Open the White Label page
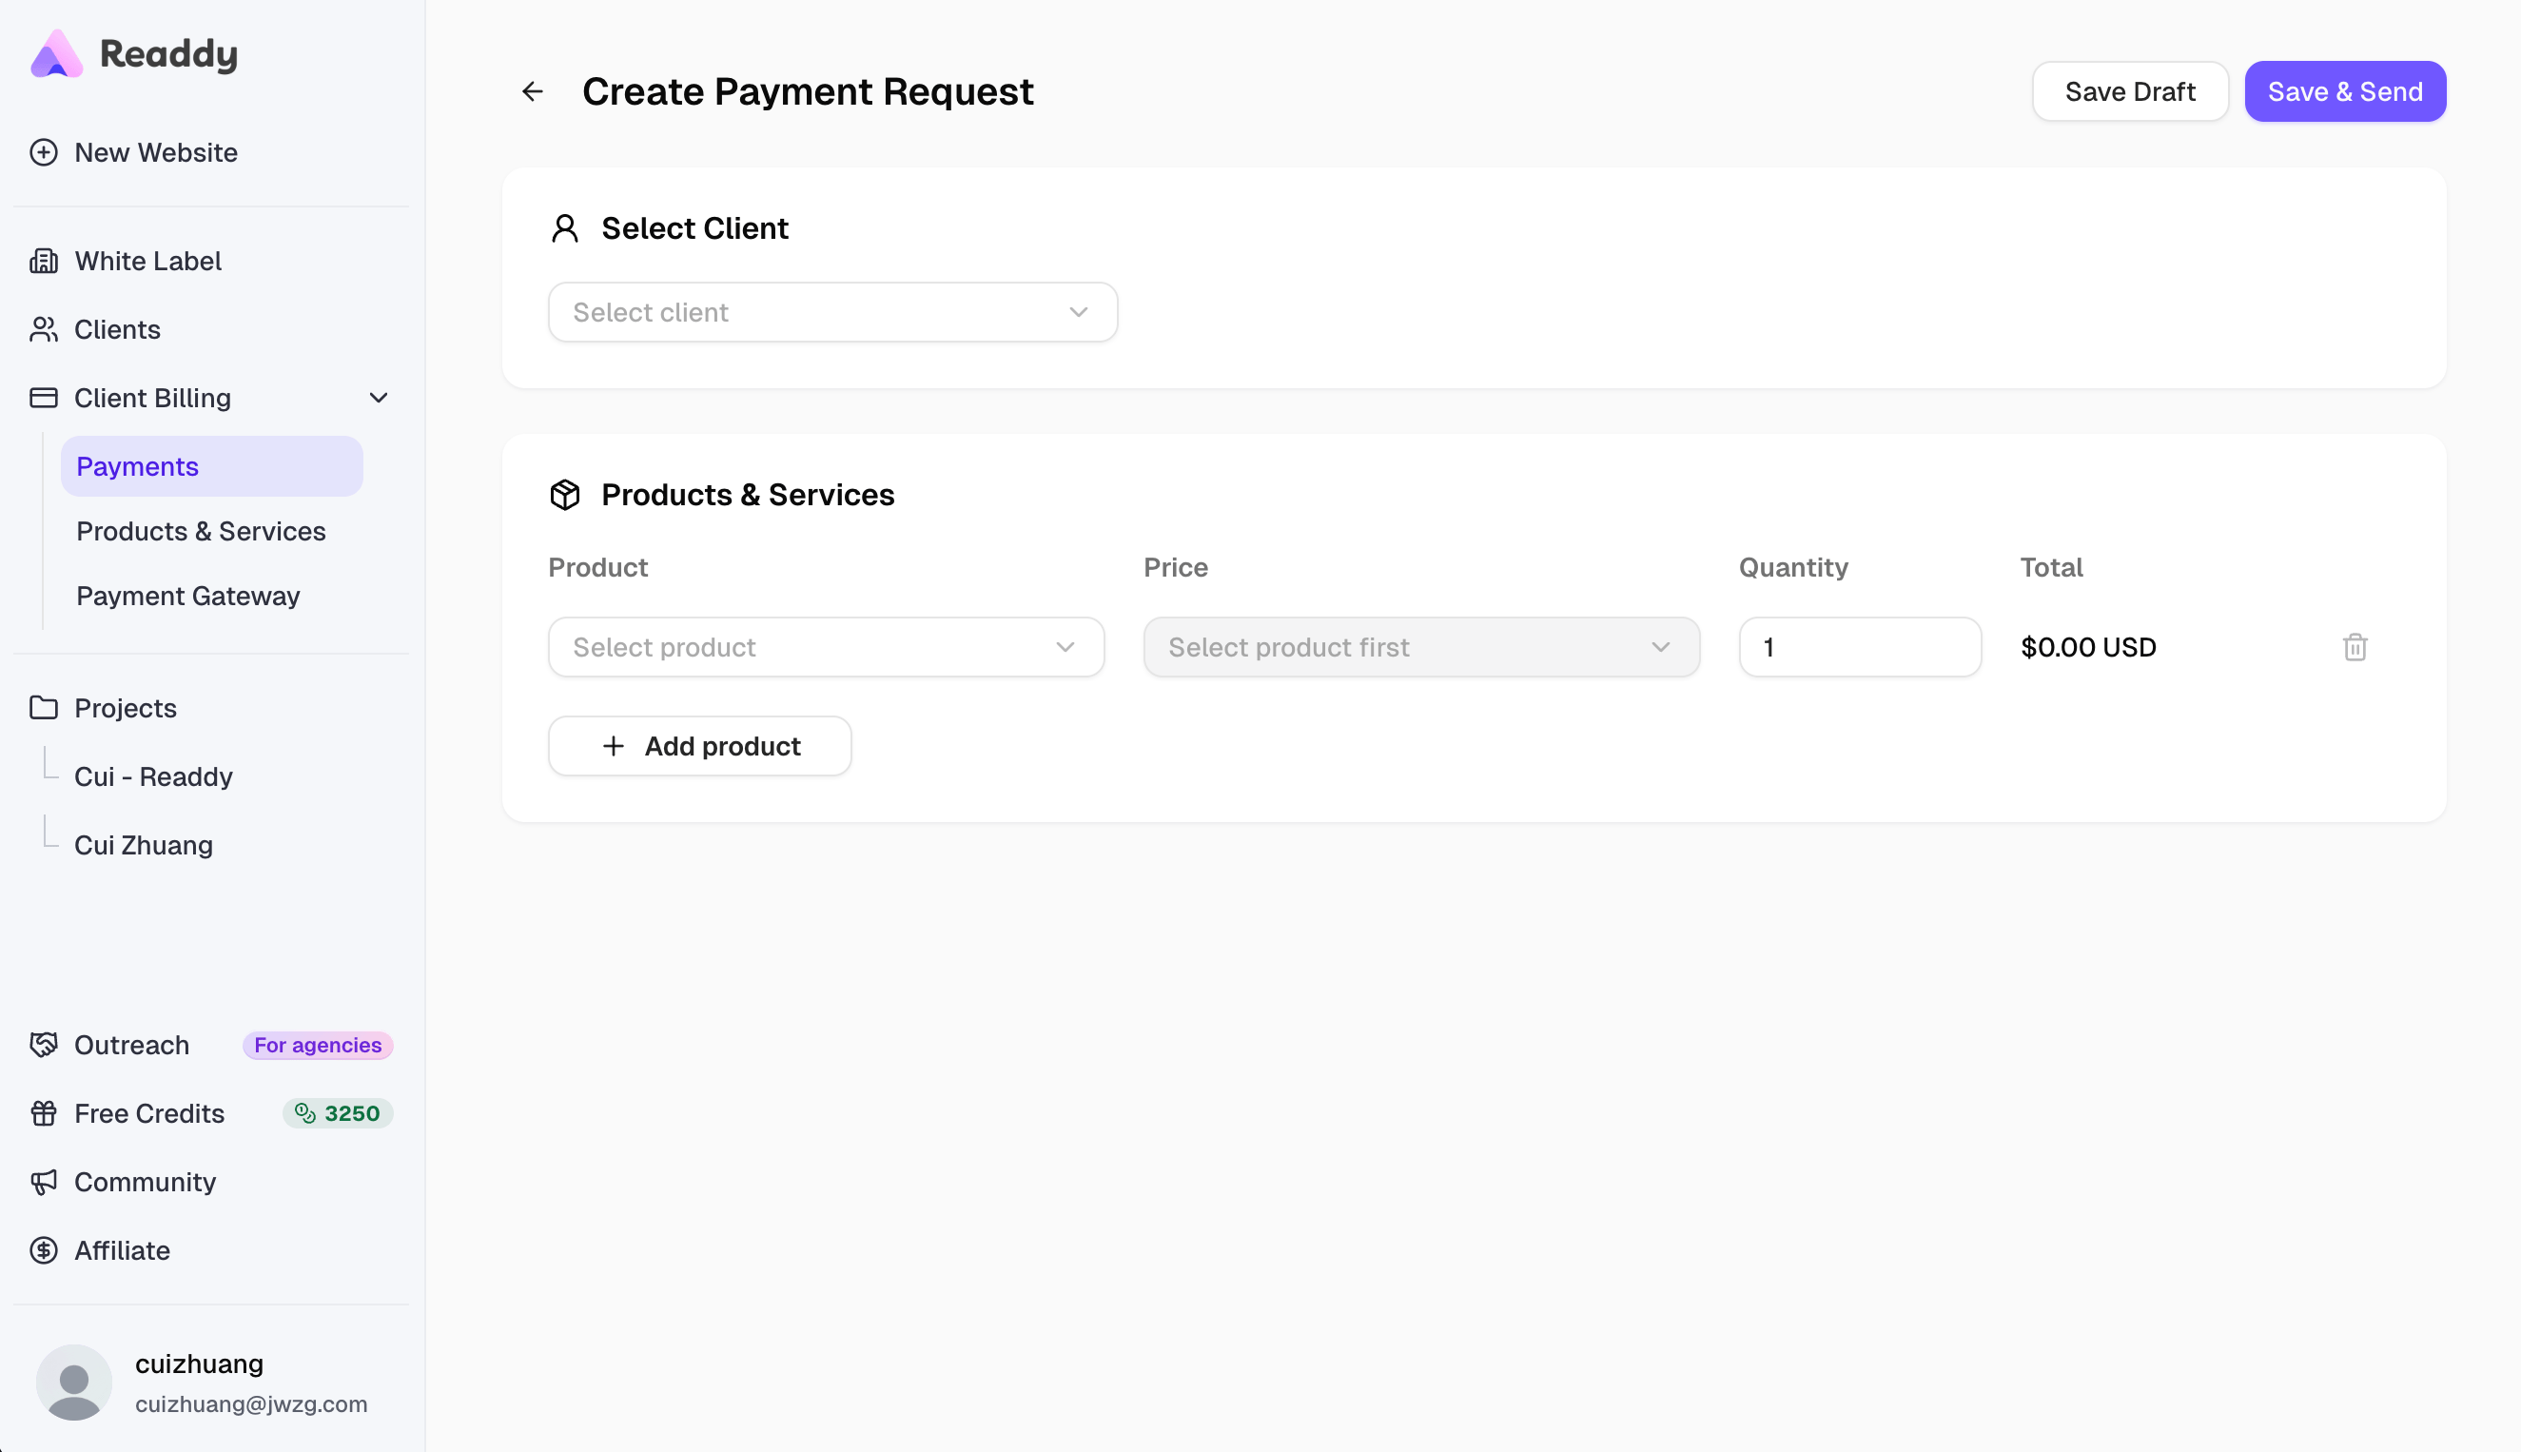This screenshot has width=2521, height=1452. 147,262
